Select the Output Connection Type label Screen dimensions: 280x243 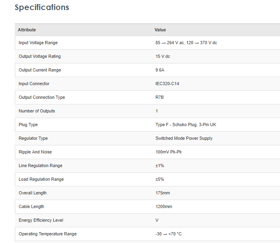(x=42, y=97)
